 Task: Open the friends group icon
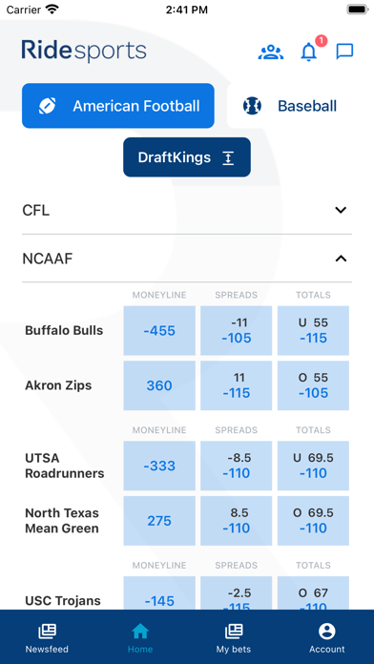271,52
